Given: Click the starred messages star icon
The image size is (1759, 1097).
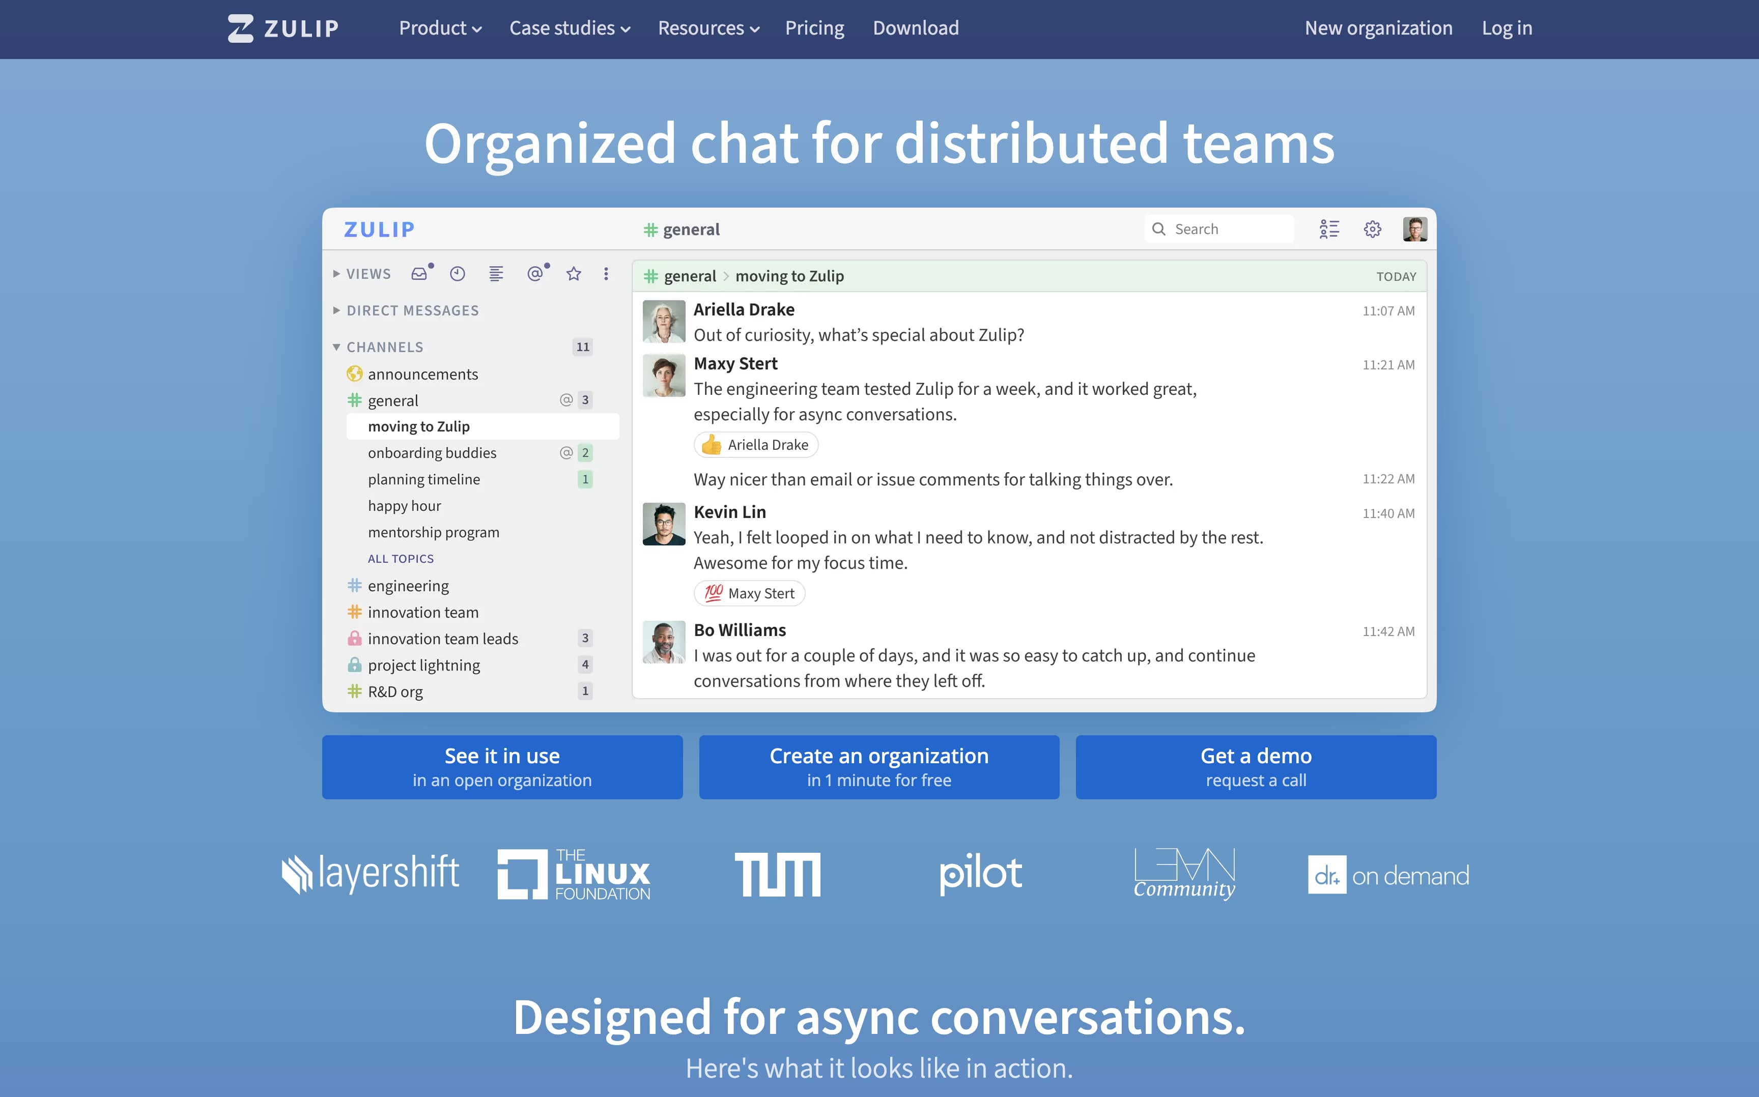Looking at the screenshot, I should 574,274.
